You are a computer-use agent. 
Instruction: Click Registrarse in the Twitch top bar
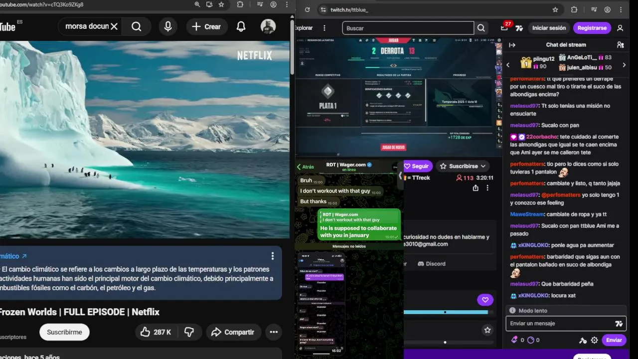592,28
